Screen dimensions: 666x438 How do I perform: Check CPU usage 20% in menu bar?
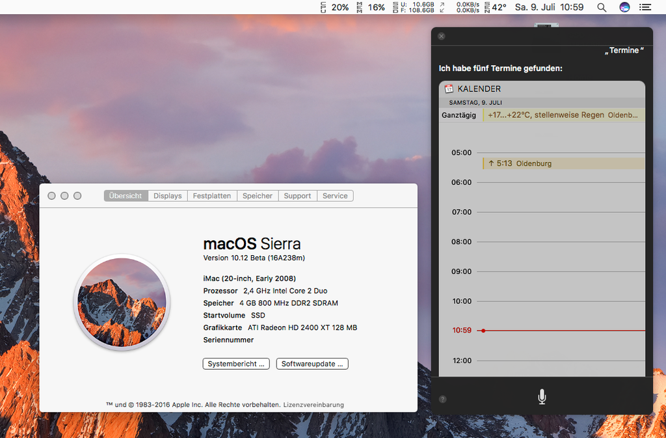335,7
